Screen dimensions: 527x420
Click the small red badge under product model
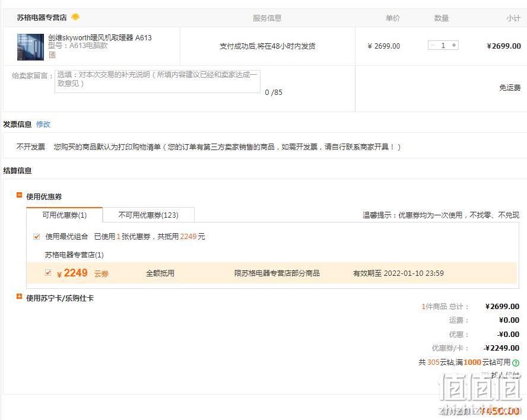click(52, 55)
